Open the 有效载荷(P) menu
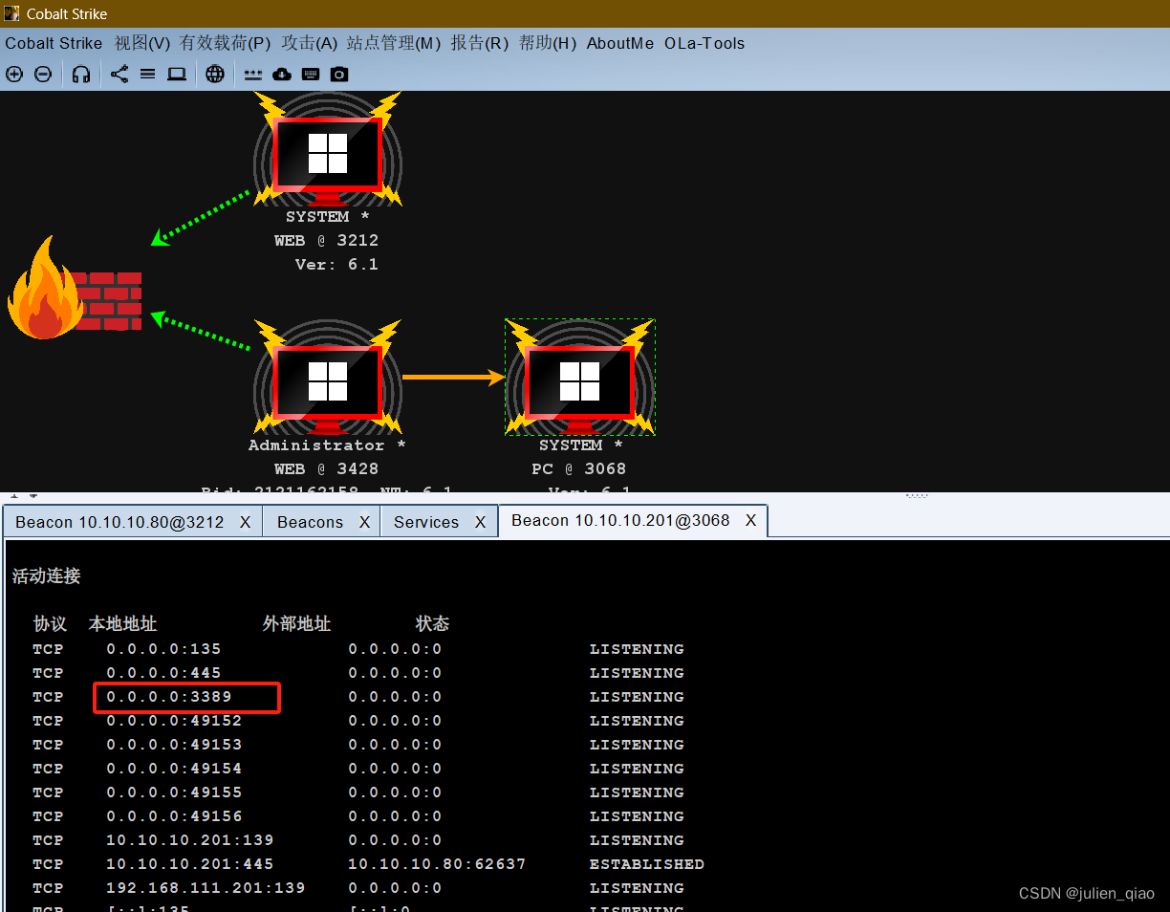 pos(226,43)
